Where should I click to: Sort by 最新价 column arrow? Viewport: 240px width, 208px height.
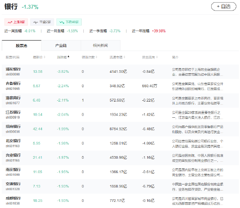pos(45,57)
